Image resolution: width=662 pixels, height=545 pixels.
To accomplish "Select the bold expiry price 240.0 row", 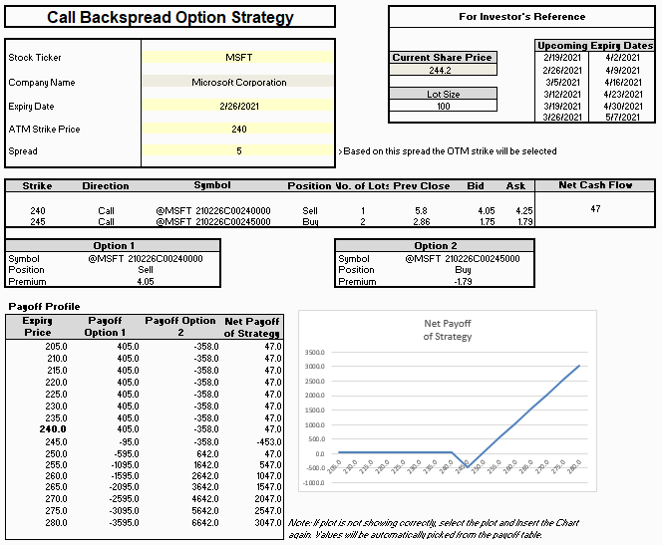I will coord(53,429).
